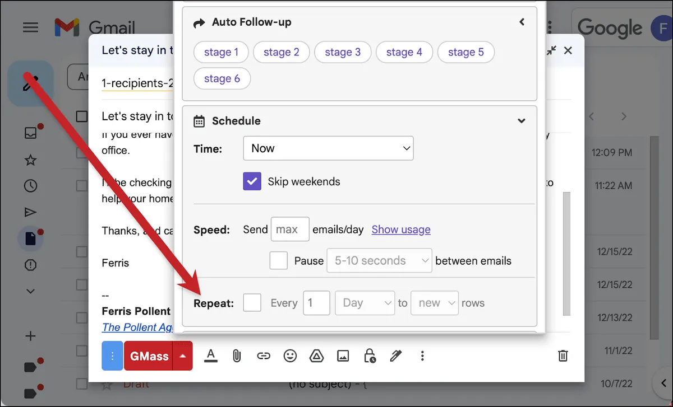Image resolution: width=673 pixels, height=407 pixels.
Task: Open the Repeat Day interval dropdown
Action: (365, 303)
